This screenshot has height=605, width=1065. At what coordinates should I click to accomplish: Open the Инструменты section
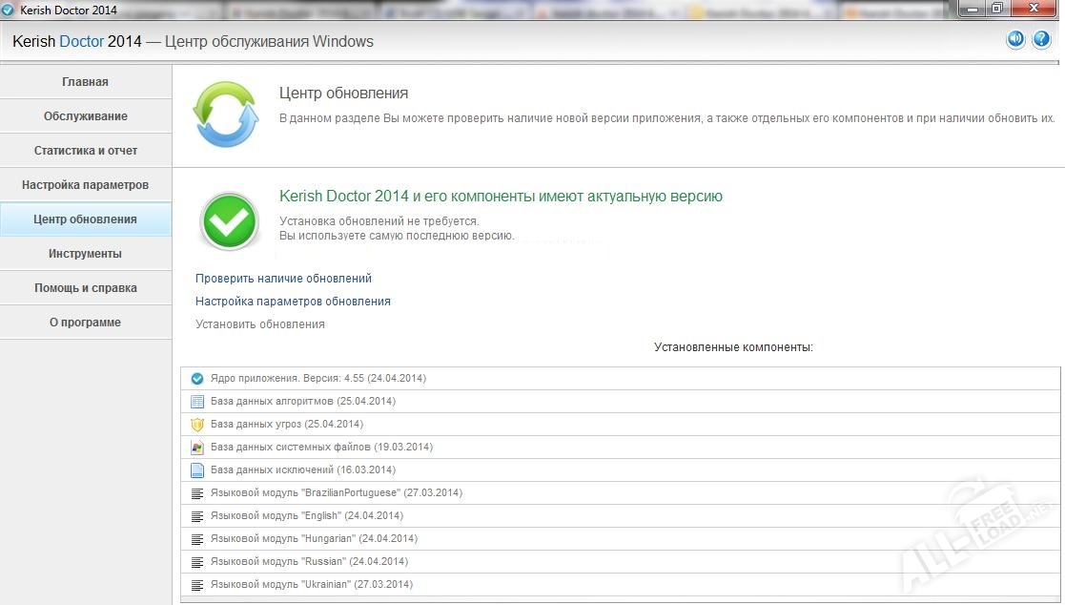[x=86, y=254]
